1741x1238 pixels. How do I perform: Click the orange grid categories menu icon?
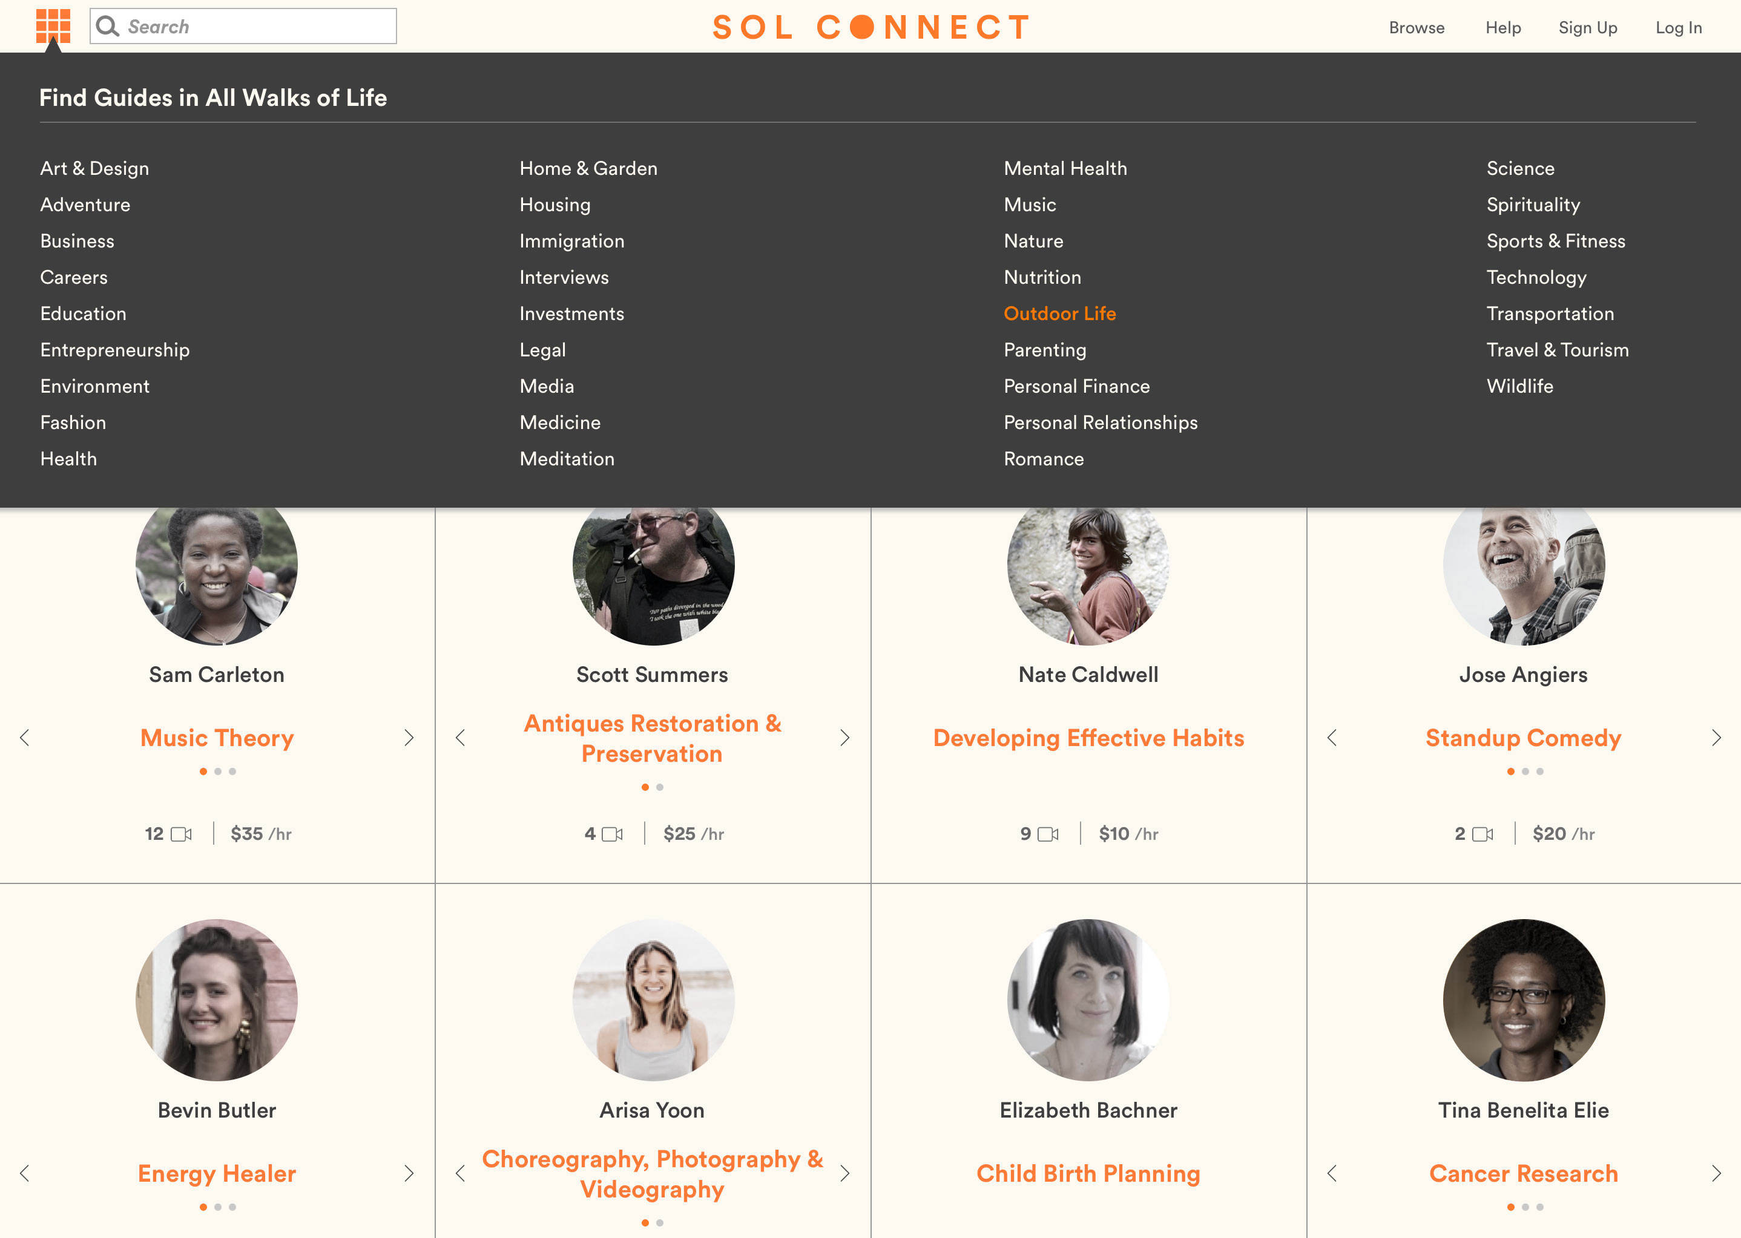click(53, 26)
